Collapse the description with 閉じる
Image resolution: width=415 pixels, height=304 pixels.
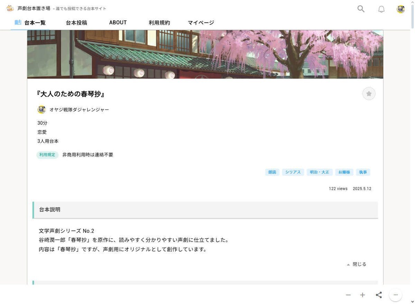(357, 264)
